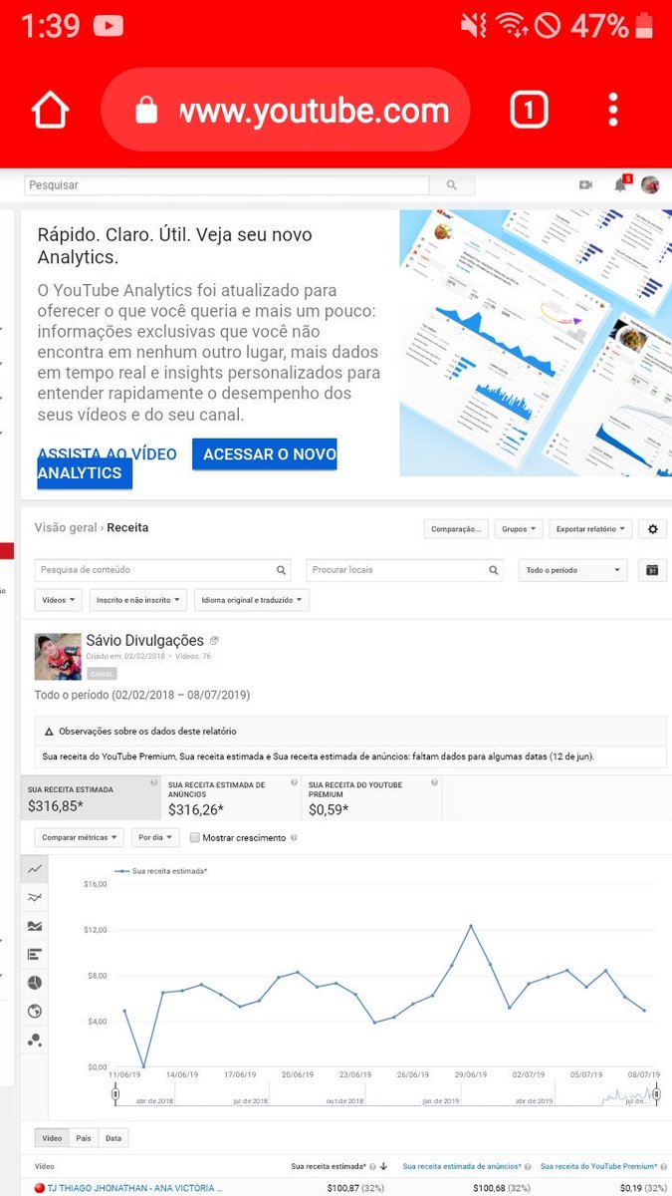Enable the Mostrar crescimento checkbox

pyautogui.click(x=195, y=838)
